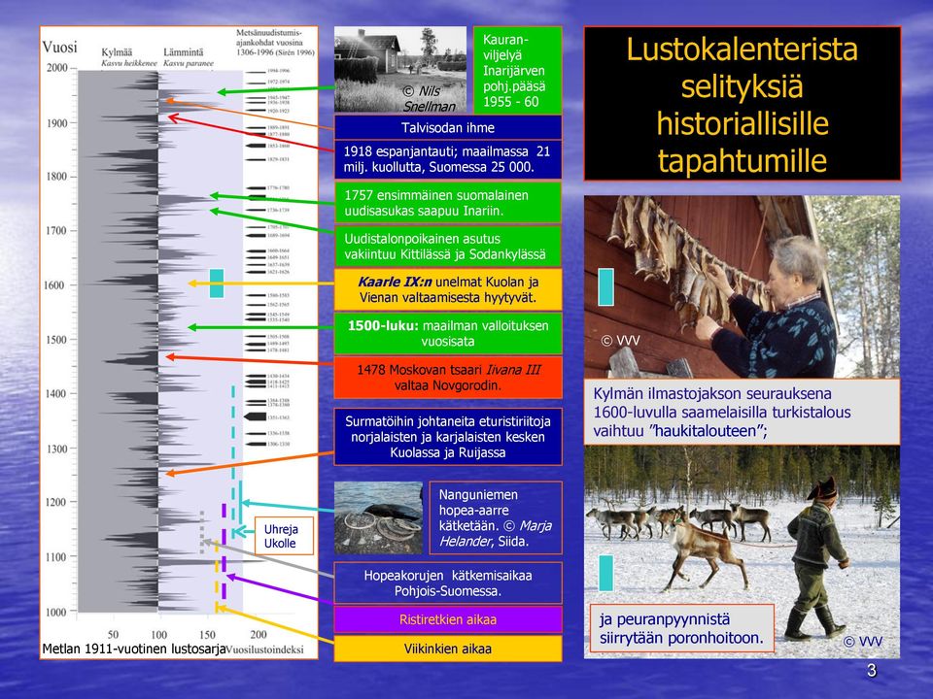Select the 'Vuosilustoindeksi' axis label

point(264,649)
